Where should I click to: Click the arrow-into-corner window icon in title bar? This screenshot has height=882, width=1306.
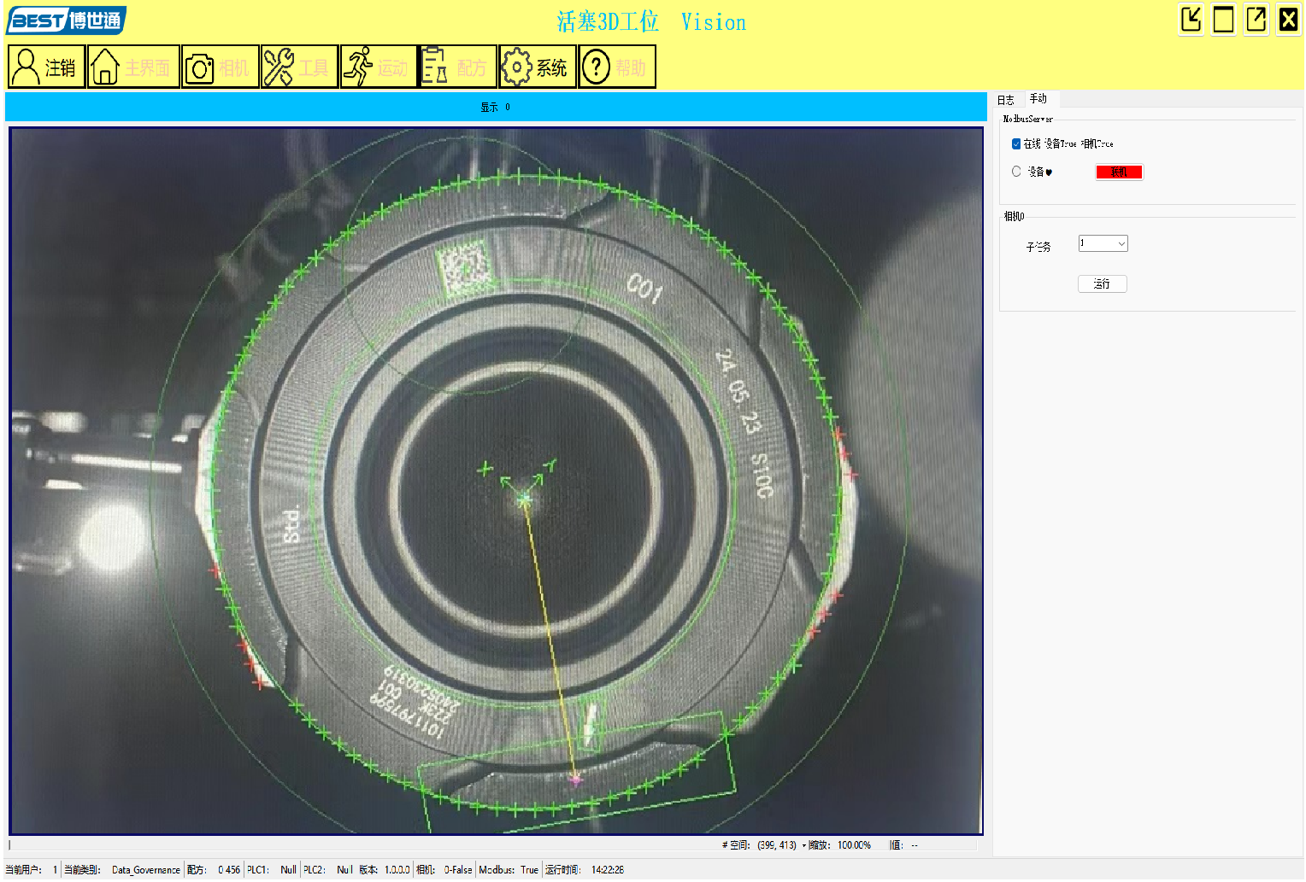[x=1191, y=19]
